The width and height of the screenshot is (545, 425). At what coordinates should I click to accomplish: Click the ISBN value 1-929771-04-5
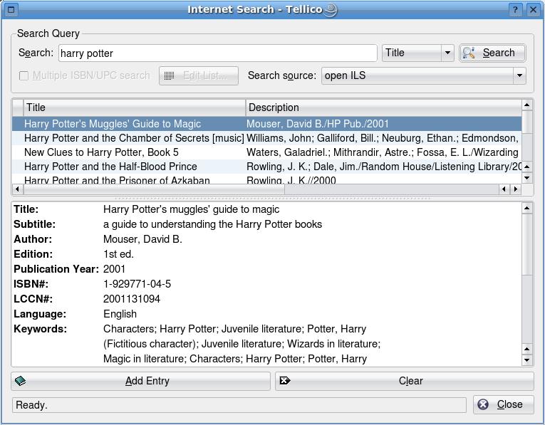point(137,284)
